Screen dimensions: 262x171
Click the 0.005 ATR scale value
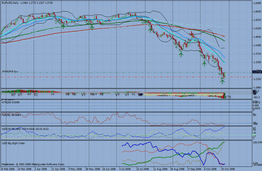256,106
